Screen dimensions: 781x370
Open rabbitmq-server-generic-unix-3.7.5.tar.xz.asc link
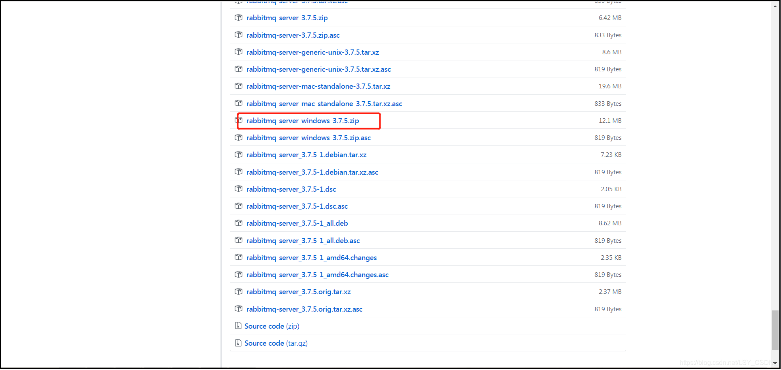point(319,69)
